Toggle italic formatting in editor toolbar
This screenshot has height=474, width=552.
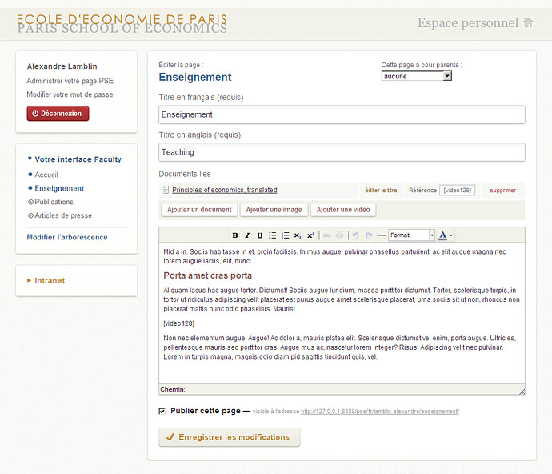247,235
